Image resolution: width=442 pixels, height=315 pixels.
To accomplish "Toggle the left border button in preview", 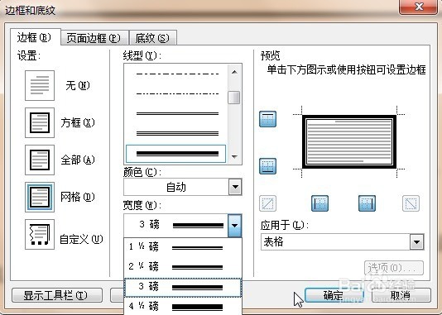I will [319, 203].
